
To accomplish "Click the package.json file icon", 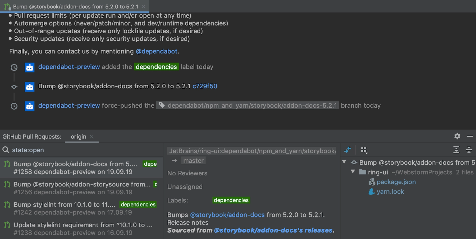I will click(372, 182).
